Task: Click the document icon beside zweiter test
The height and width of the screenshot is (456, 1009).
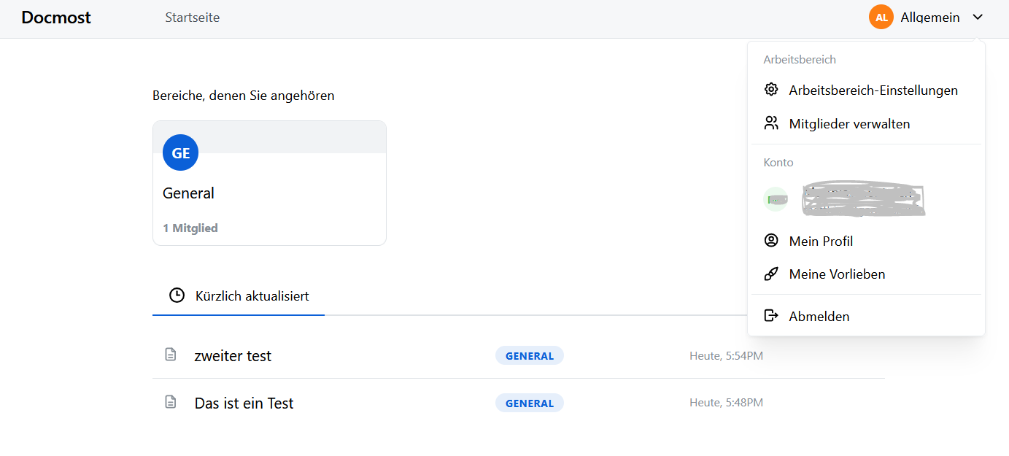Action: [171, 355]
